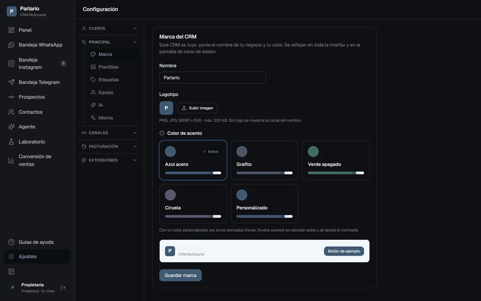The width and height of the screenshot is (481, 301).
Task: Choose the Verde apagado accent card
Action: (336, 160)
